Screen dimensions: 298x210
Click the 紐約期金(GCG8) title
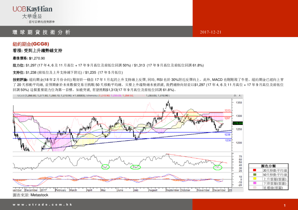pos(31,44)
